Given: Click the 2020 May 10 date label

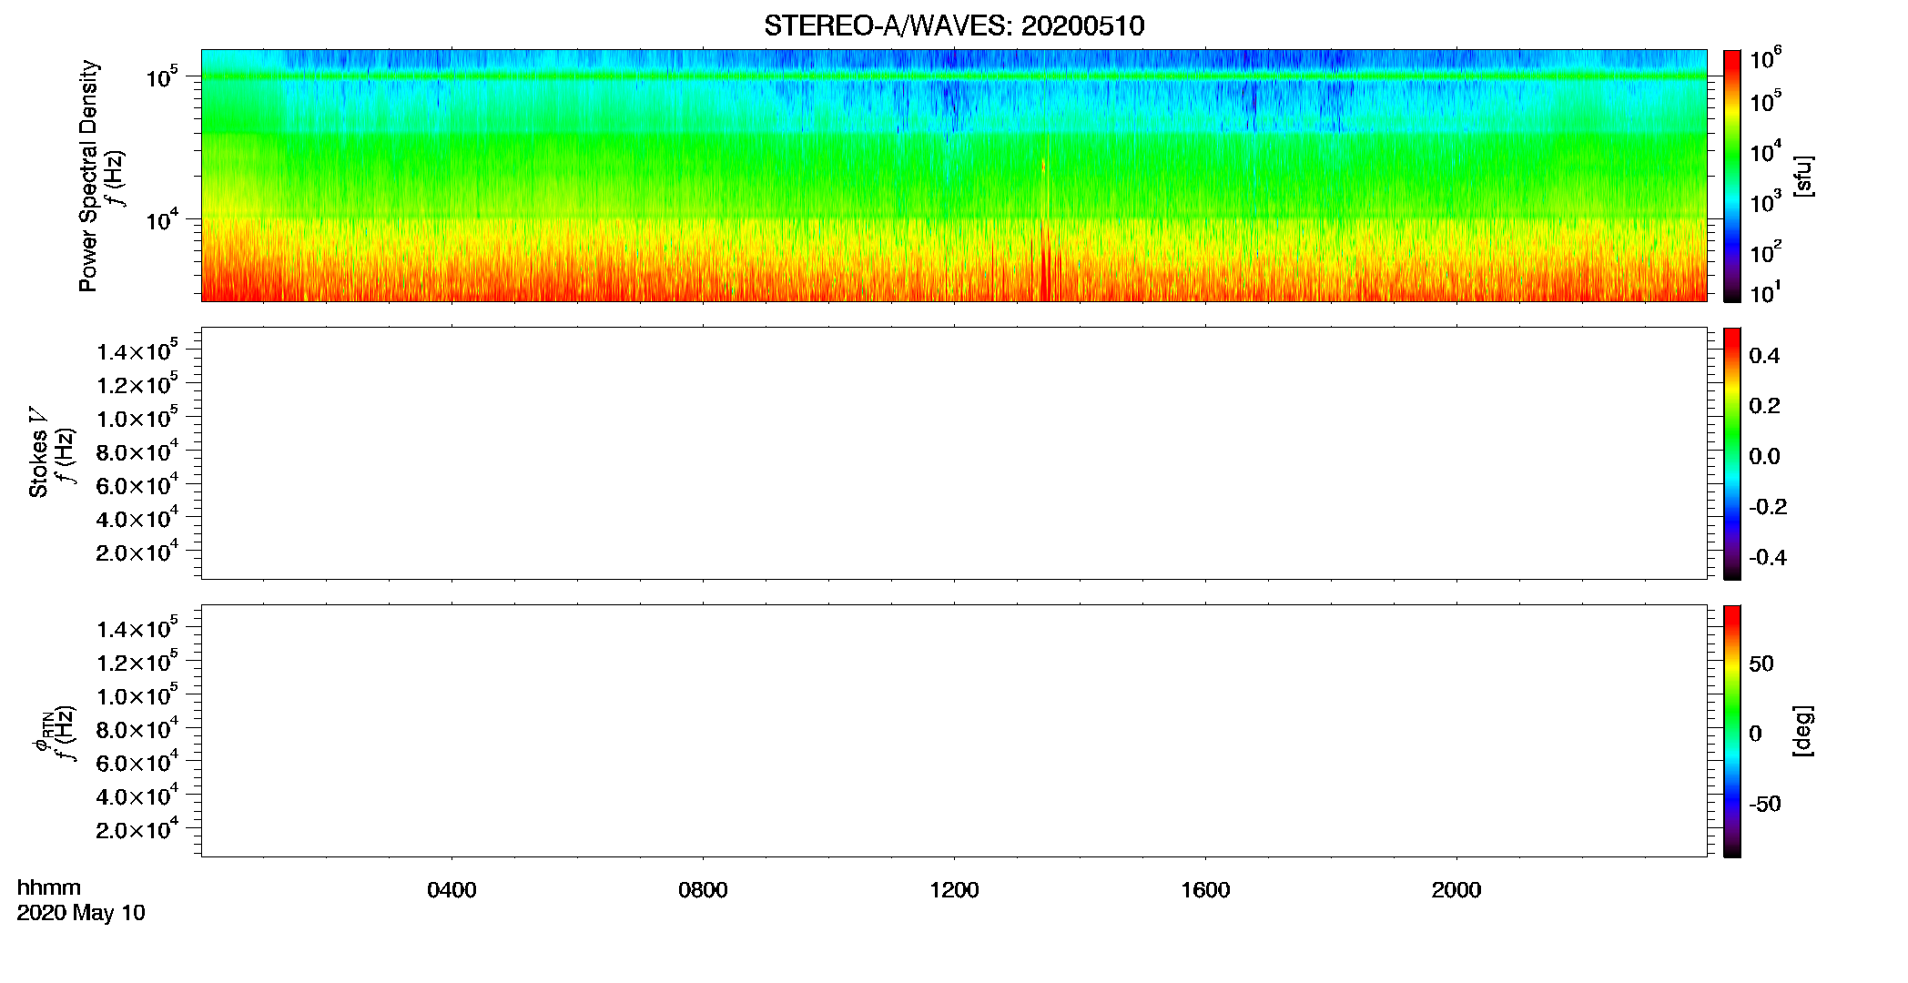Looking at the screenshot, I should pos(81,913).
